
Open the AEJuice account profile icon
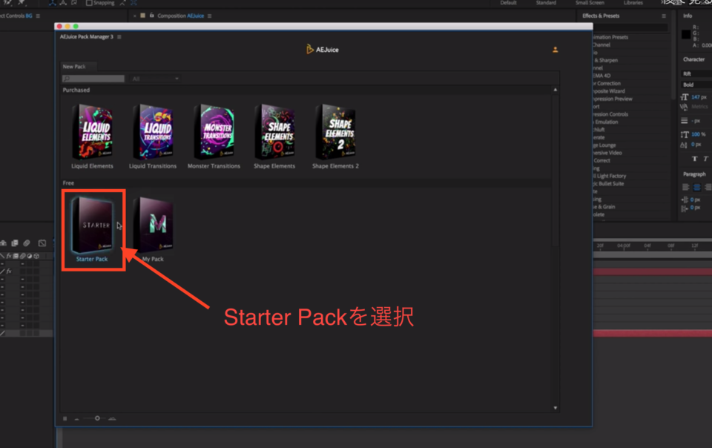[x=555, y=50]
